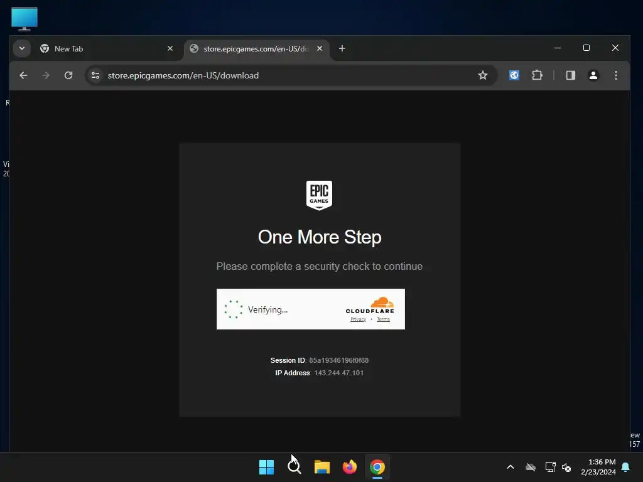Open clock and date 1:36 PM
This screenshot has width=643, height=482.
click(598, 467)
